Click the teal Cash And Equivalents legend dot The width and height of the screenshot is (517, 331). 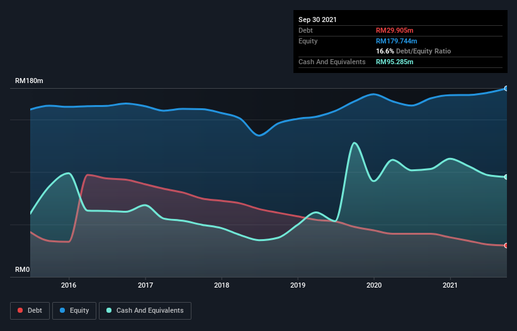[109, 310]
